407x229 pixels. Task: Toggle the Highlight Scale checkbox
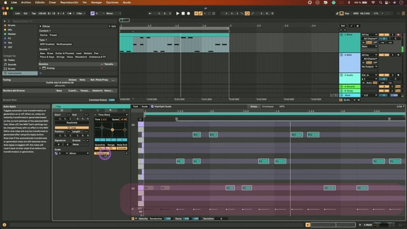click(153, 106)
